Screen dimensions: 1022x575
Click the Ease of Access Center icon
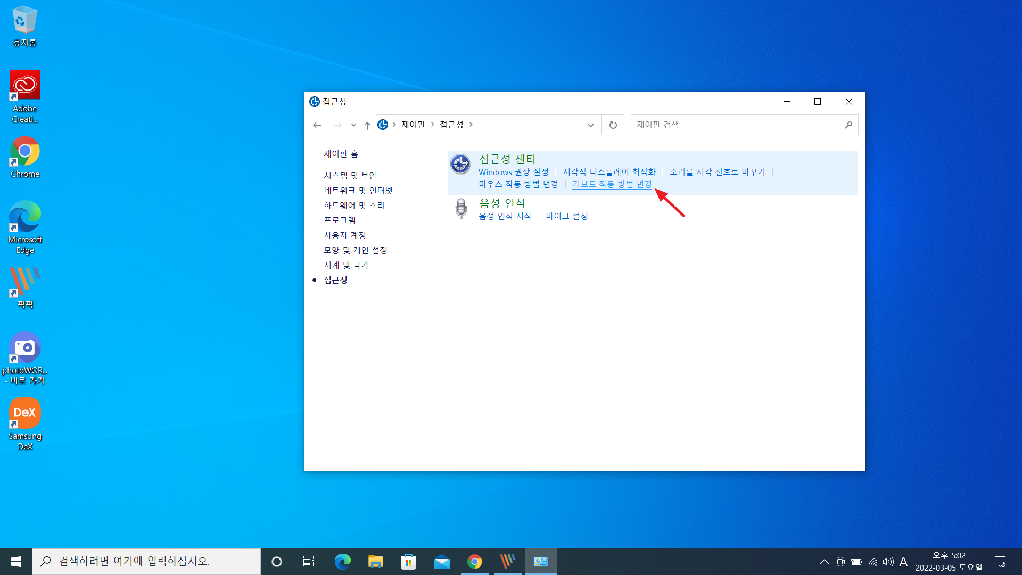[x=460, y=164]
